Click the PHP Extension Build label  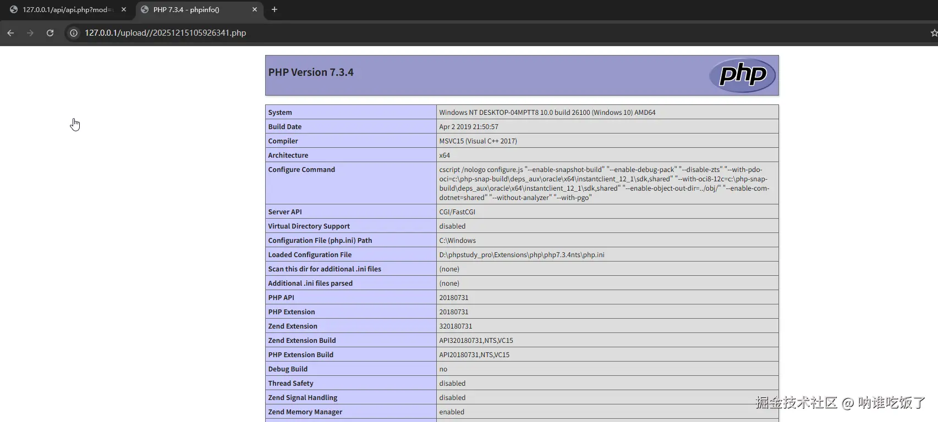click(301, 354)
